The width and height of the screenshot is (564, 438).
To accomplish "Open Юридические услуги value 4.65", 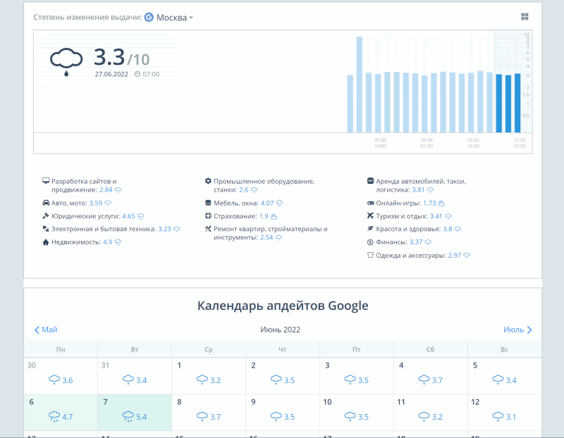I will pos(128,216).
